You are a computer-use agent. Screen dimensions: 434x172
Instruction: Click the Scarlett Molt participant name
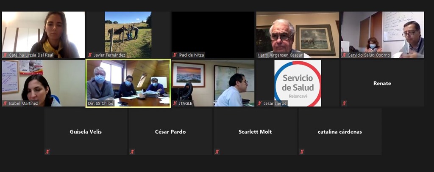click(x=255, y=132)
